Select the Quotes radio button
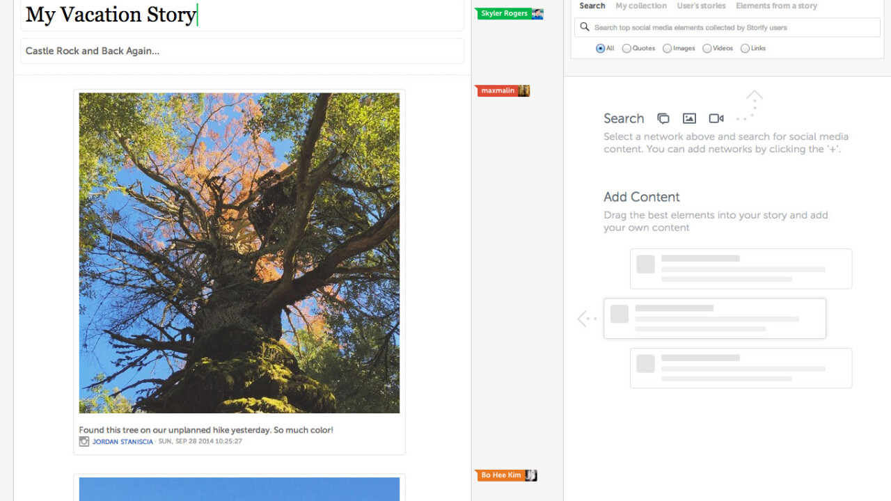Viewport: 891px width, 501px height. [x=626, y=49]
